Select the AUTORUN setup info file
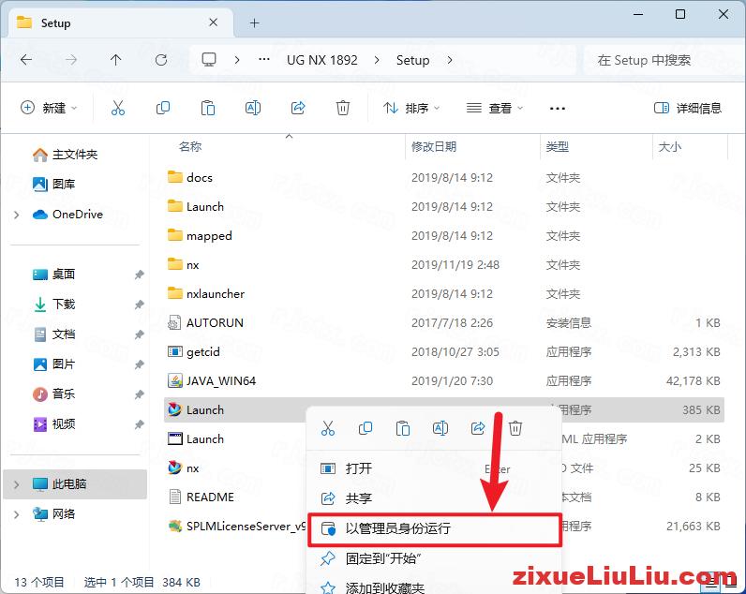The image size is (746, 594). (x=444, y=322)
